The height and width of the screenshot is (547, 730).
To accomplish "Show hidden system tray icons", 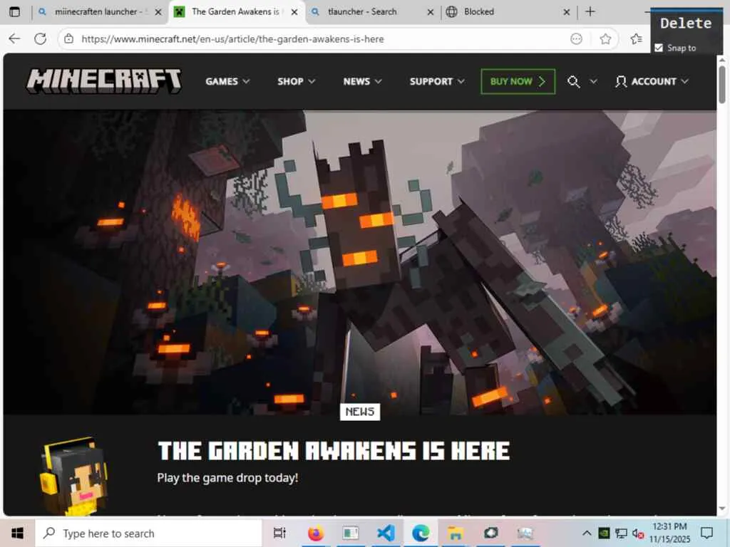I will pos(587,533).
